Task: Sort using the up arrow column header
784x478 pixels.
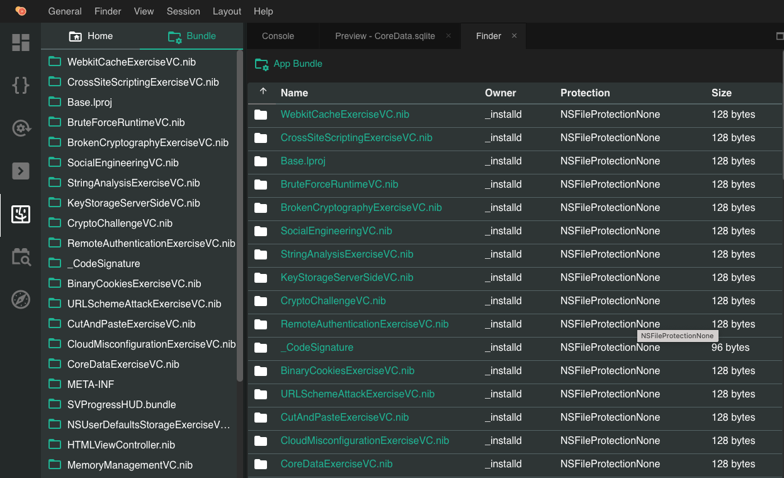Action: (x=263, y=92)
